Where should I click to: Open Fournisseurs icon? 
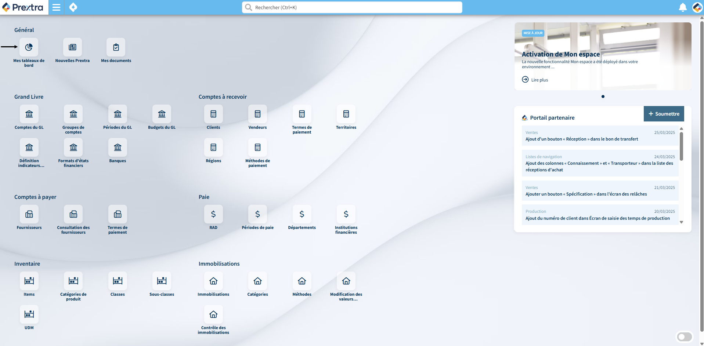pyautogui.click(x=29, y=214)
